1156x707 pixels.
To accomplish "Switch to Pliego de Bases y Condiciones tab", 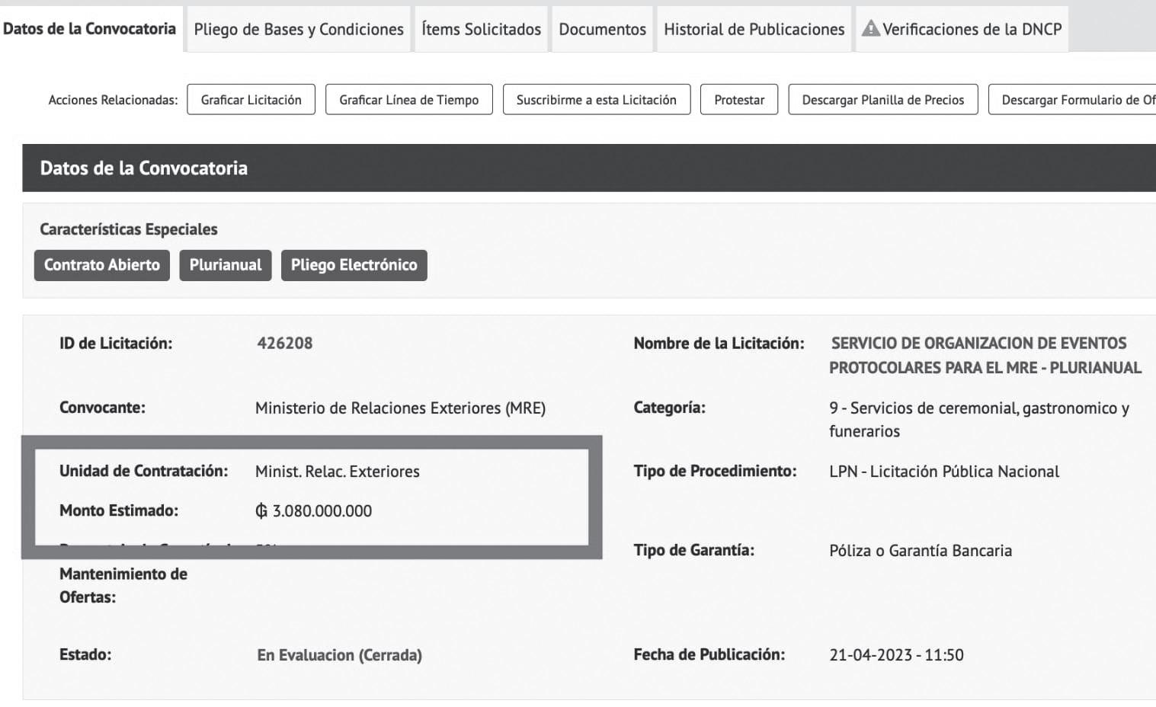I will pyautogui.click(x=299, y=29).
